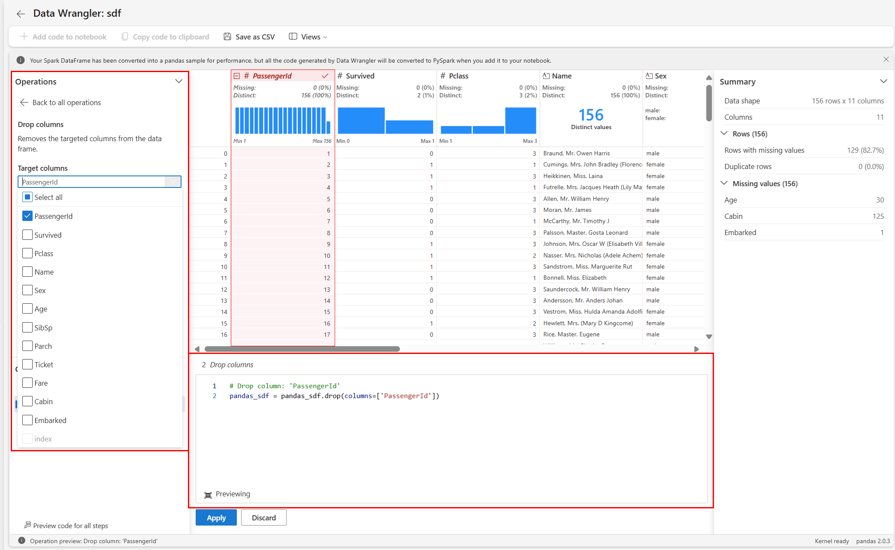
Task: Check the SibSp column checkbox
Action: click(27, 327)
